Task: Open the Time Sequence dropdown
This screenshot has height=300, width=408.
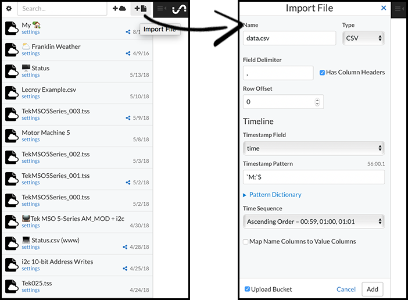Action: click(x=313, y=222)
